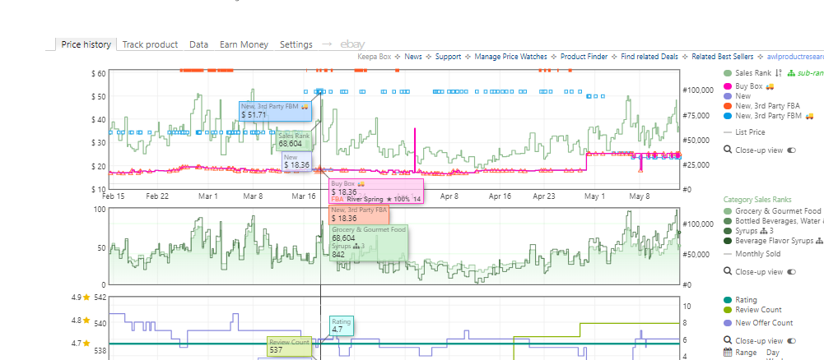Toggle Beverage Flavor Syrups rank series
This screenshot has width=824, height=360.
(775, 241)
